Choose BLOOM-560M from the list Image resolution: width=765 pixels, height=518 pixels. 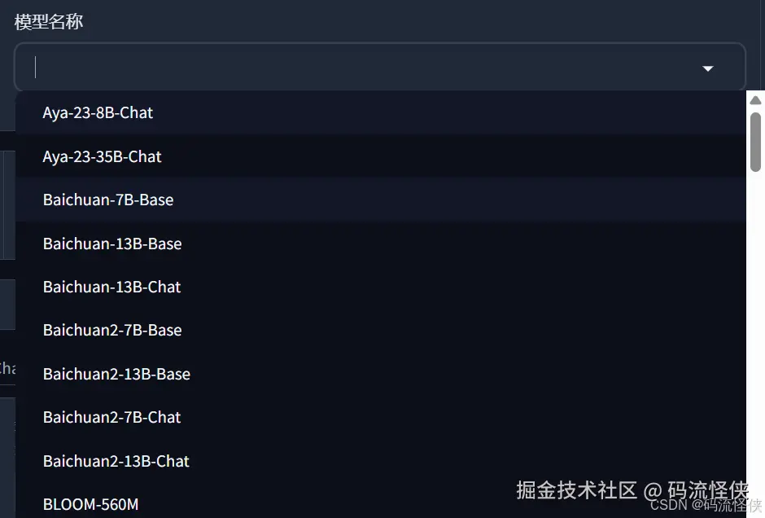tap(90, 504)
